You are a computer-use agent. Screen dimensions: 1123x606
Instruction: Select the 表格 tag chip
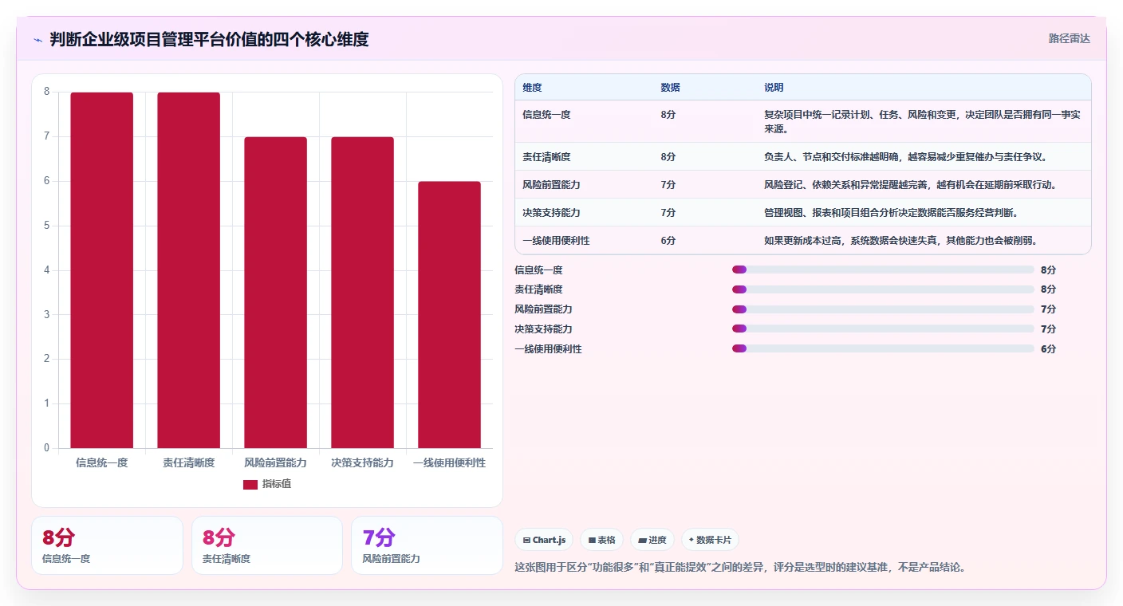[601, 540]
